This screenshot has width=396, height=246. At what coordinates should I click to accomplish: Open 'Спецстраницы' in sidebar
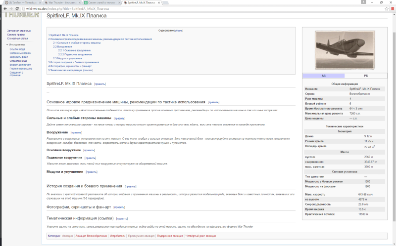coord(18,61)
